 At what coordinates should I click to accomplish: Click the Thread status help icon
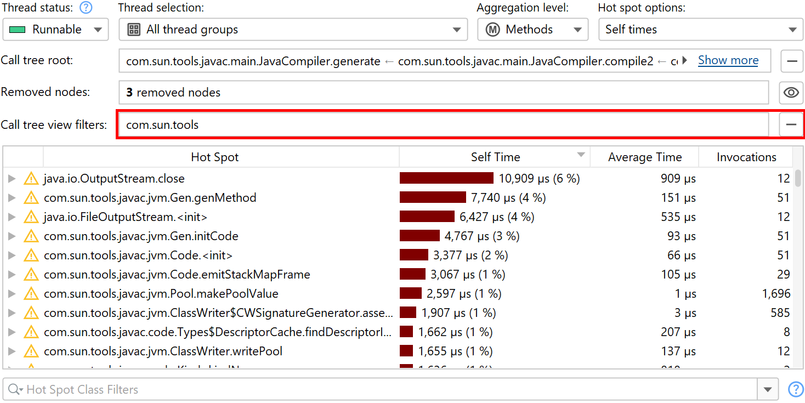coord(86,8)
